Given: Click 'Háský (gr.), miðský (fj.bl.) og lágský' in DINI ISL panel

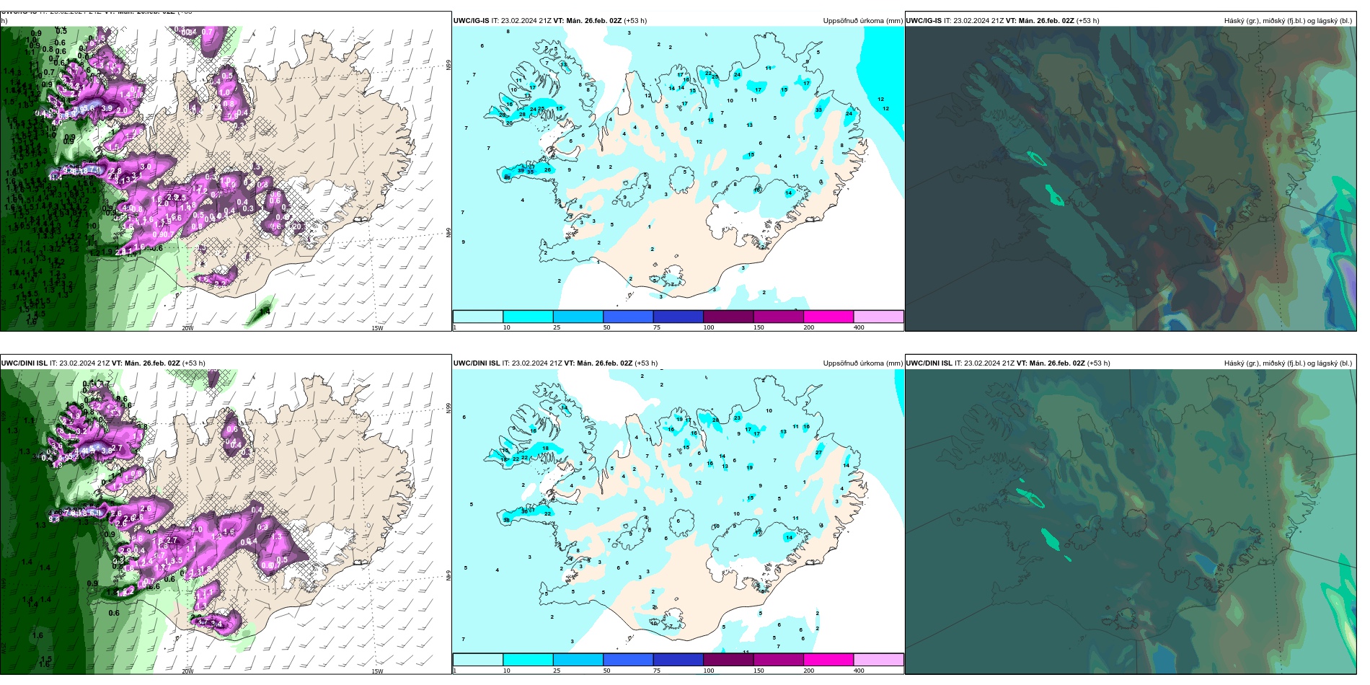Looking at the screenshot, I should coord(1280,363).
